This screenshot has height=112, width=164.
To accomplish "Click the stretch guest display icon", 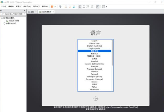I will (103, 7).
